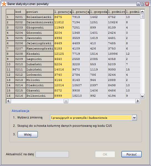This screenshot has width=151, height=166.
Task: Click the l.podmiot column header
Action: tap(117, 12)
